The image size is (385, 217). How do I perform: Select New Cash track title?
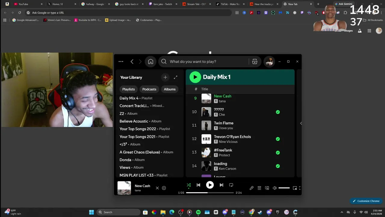[223, 96]
